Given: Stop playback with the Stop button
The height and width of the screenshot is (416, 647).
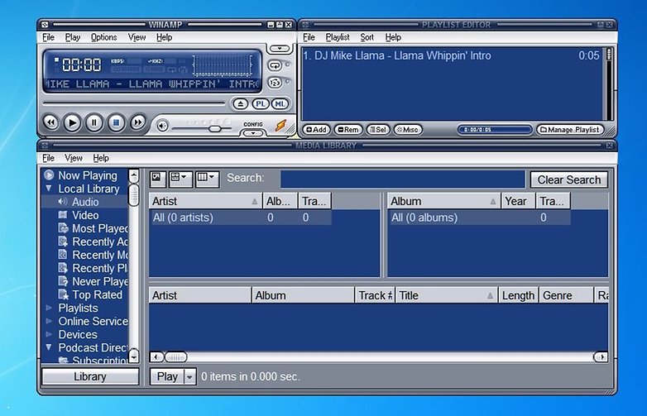Looking at the screenshot, I should tap(116, 122).
